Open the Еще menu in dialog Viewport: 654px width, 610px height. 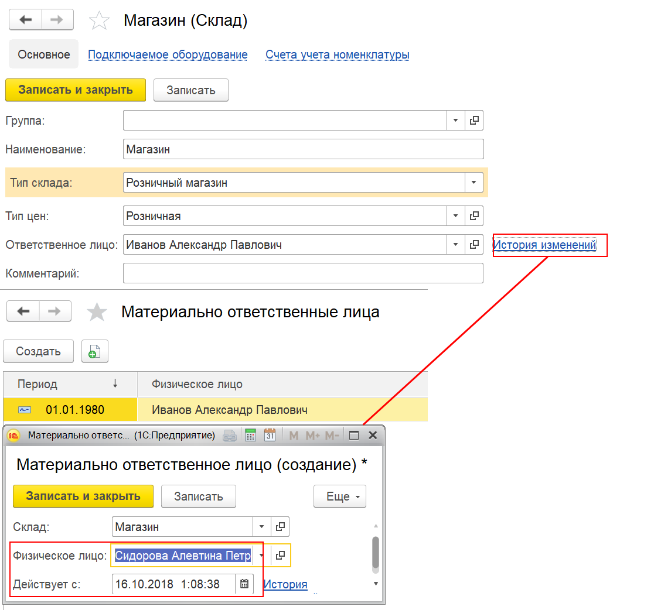340,496
